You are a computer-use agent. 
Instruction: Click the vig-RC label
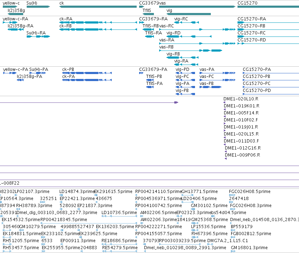pyautogui.click(x=181, y=19)
